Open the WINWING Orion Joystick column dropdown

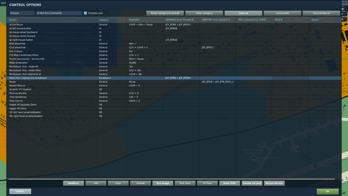(234, 20)
